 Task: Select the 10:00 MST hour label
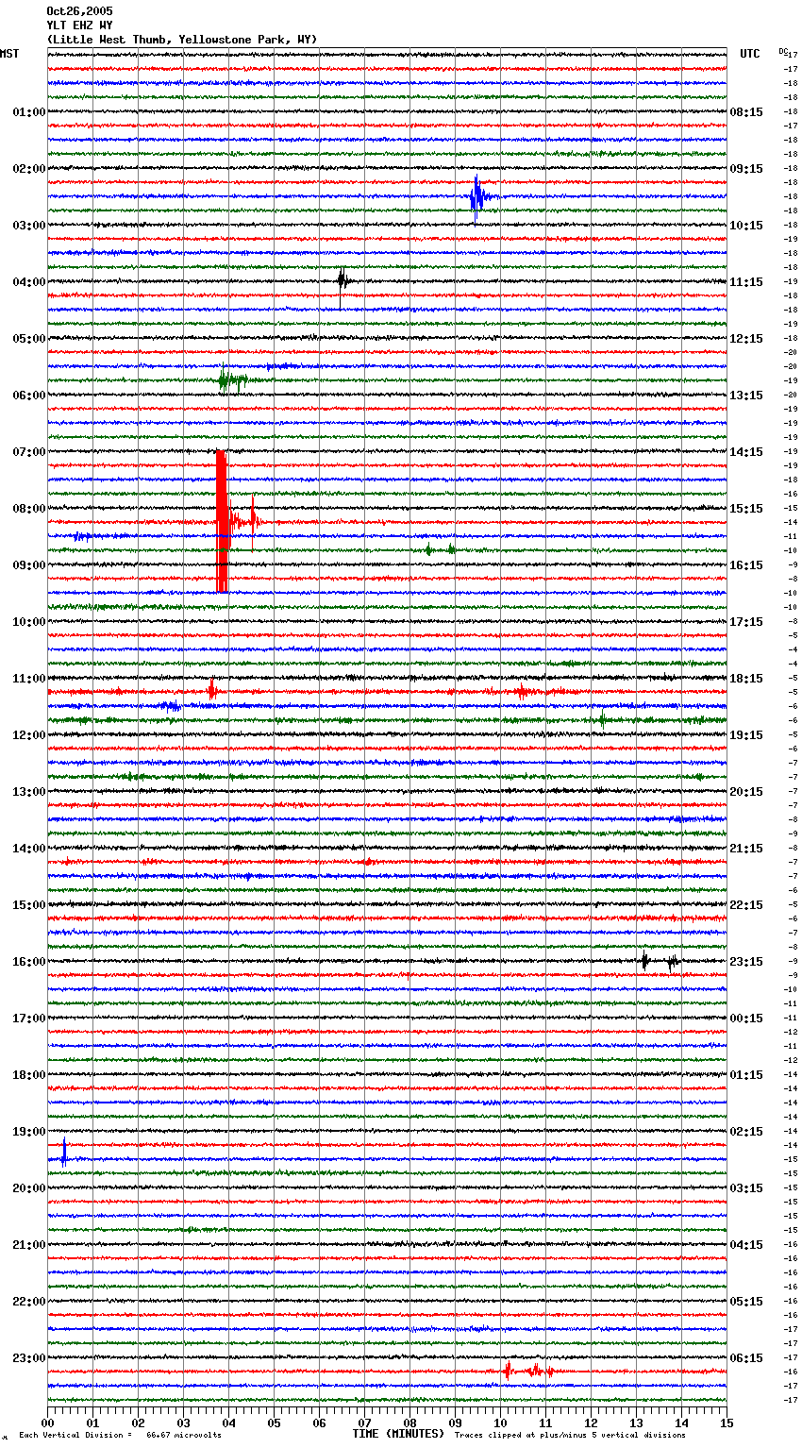click(28, 622)
